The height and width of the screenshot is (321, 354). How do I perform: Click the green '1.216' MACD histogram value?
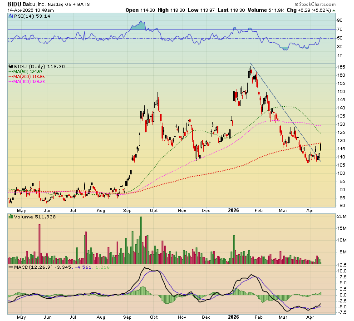[x=102, y=267]
